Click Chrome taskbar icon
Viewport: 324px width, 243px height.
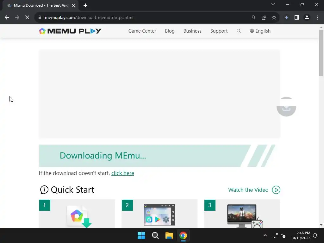pos(183,235)
